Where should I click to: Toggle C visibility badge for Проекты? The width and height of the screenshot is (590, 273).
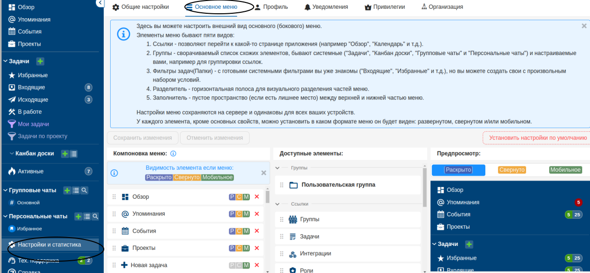tap(239, 248)
